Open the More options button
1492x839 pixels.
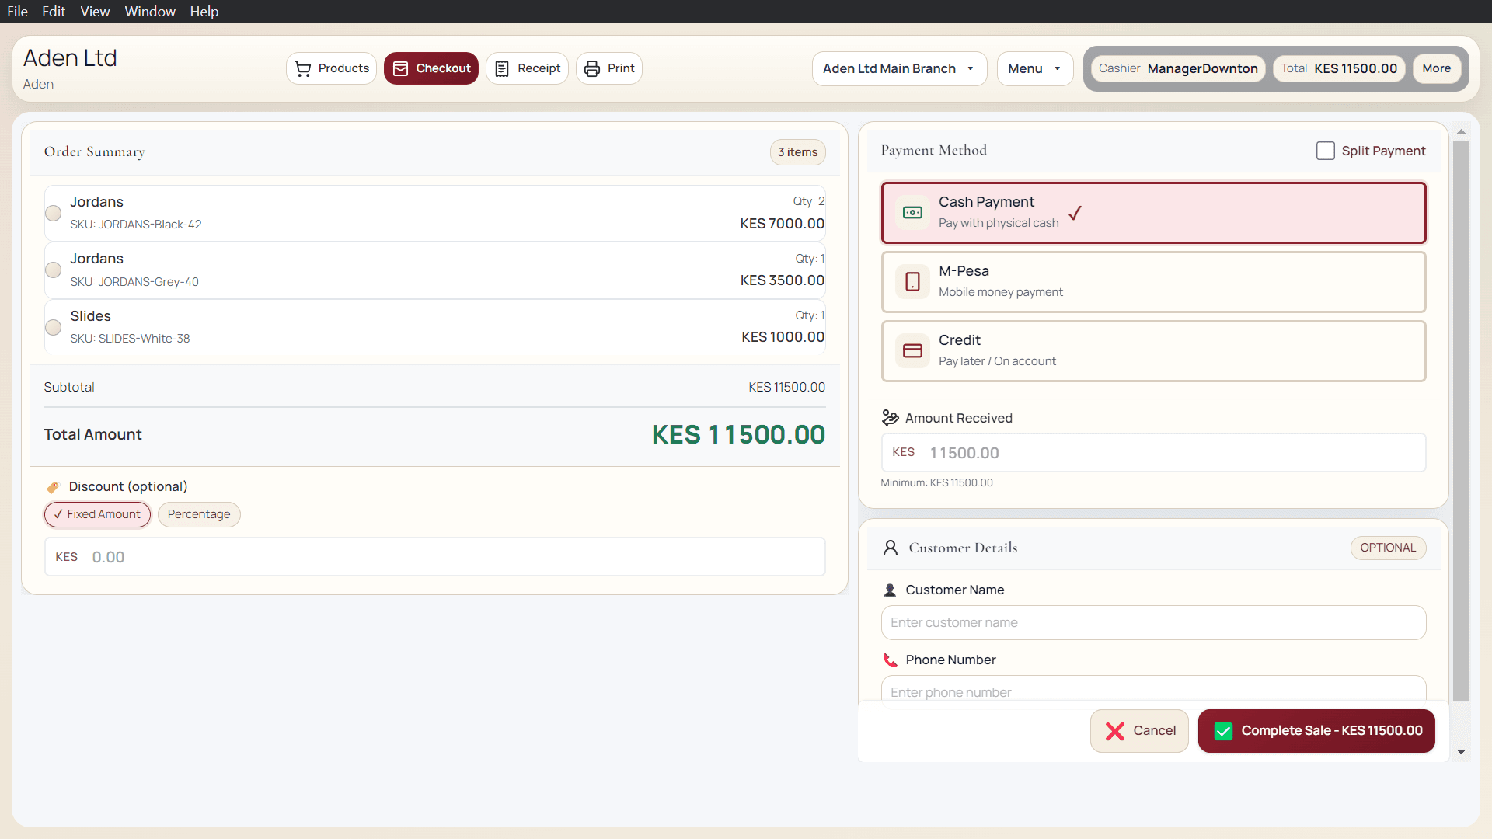pyautogui.click(x=1436, y=68)
